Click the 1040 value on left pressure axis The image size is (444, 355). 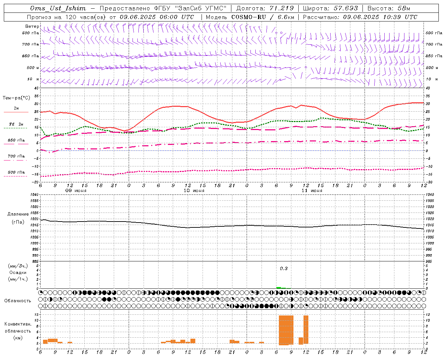[x=34, y=195]
